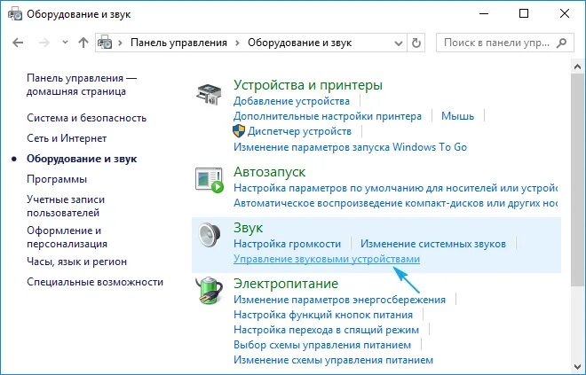586x375 pixels.
Task: Open Специальные возможности category
Action: tap(95, 282)
